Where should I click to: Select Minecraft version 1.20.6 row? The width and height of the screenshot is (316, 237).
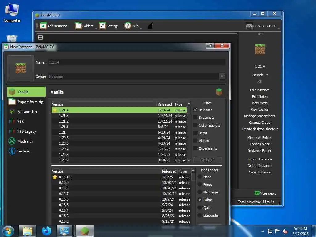119,138
